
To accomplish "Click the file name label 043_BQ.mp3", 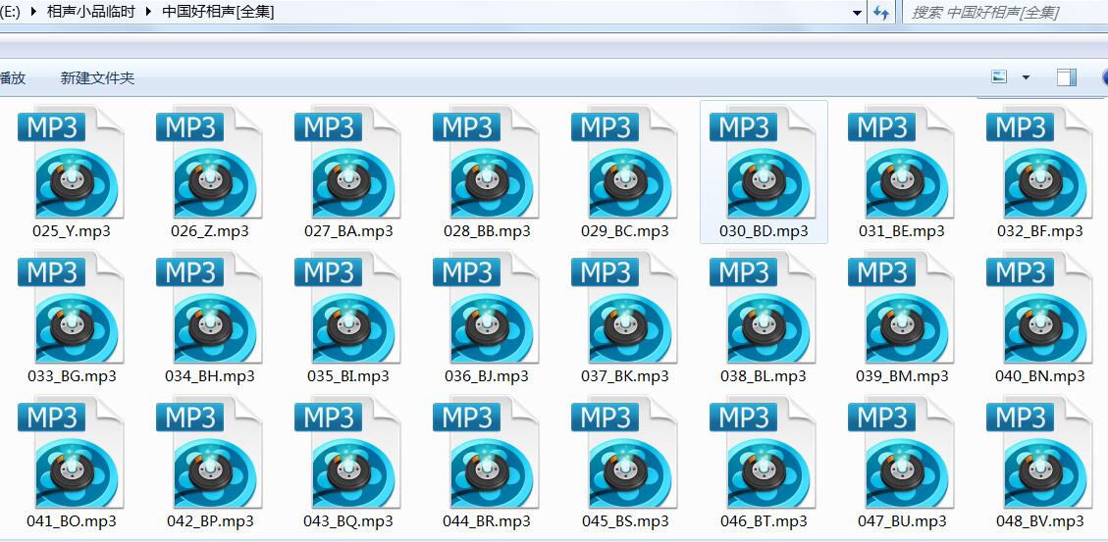I will click(348, 522).
